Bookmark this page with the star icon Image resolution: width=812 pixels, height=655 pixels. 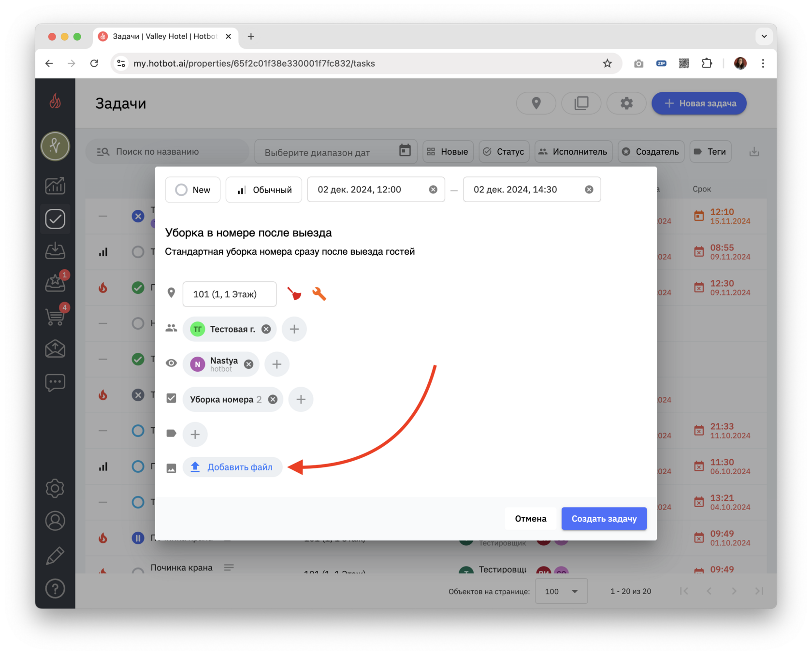pyautogui.click(x=608, y=63)
